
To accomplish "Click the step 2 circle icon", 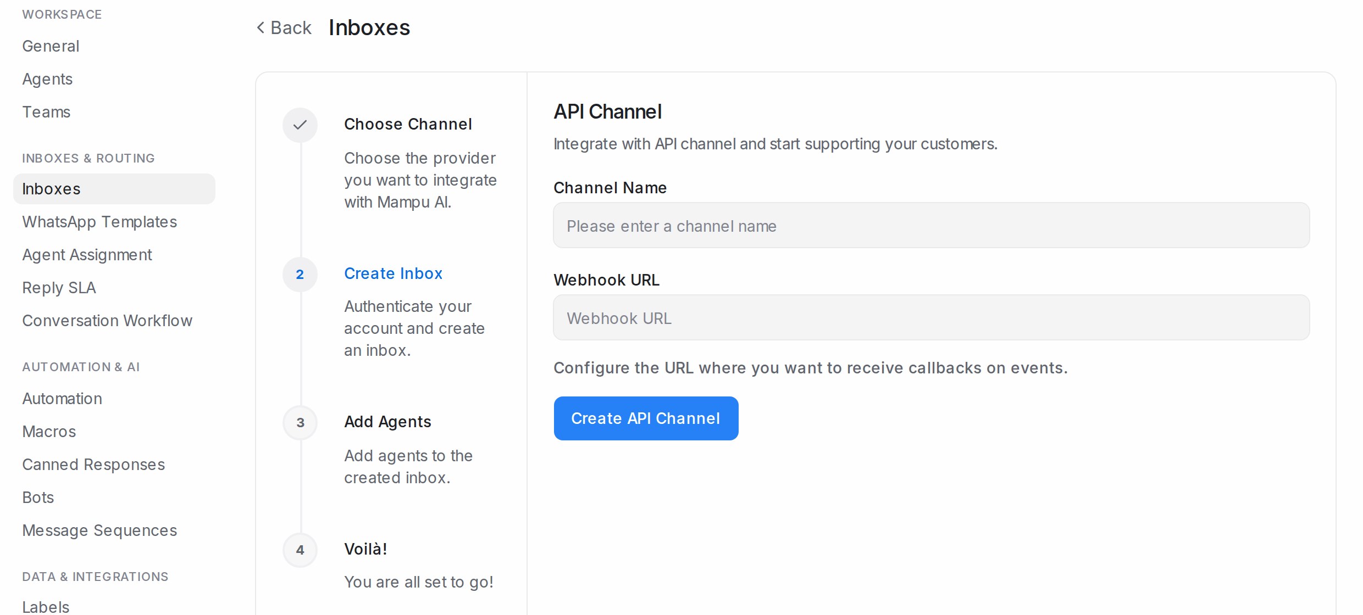I will (300, 274).
